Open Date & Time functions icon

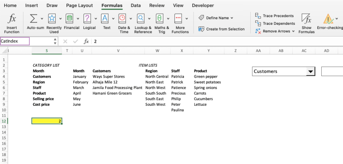[x=122, y=19]
